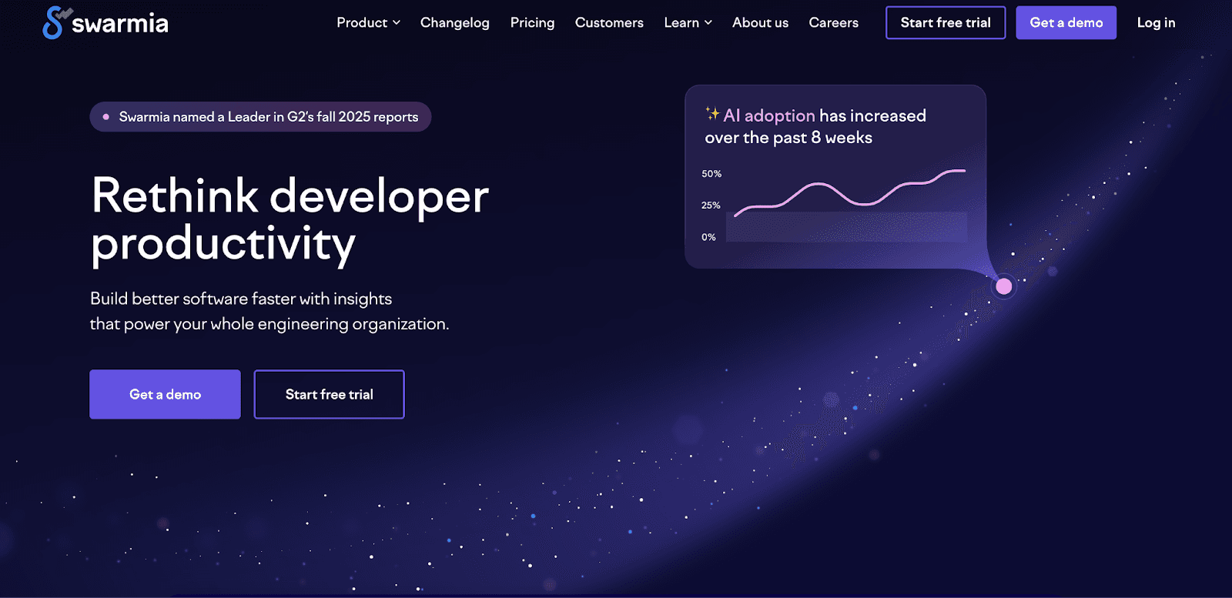The image size is (1232, 598).
Task: Click the 'over the past 8 weeks' text
Action: point(788,138)
